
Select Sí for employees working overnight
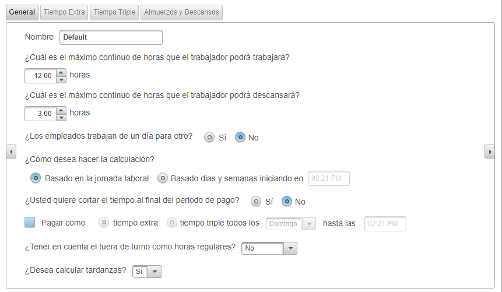click(x=209, y=138)
